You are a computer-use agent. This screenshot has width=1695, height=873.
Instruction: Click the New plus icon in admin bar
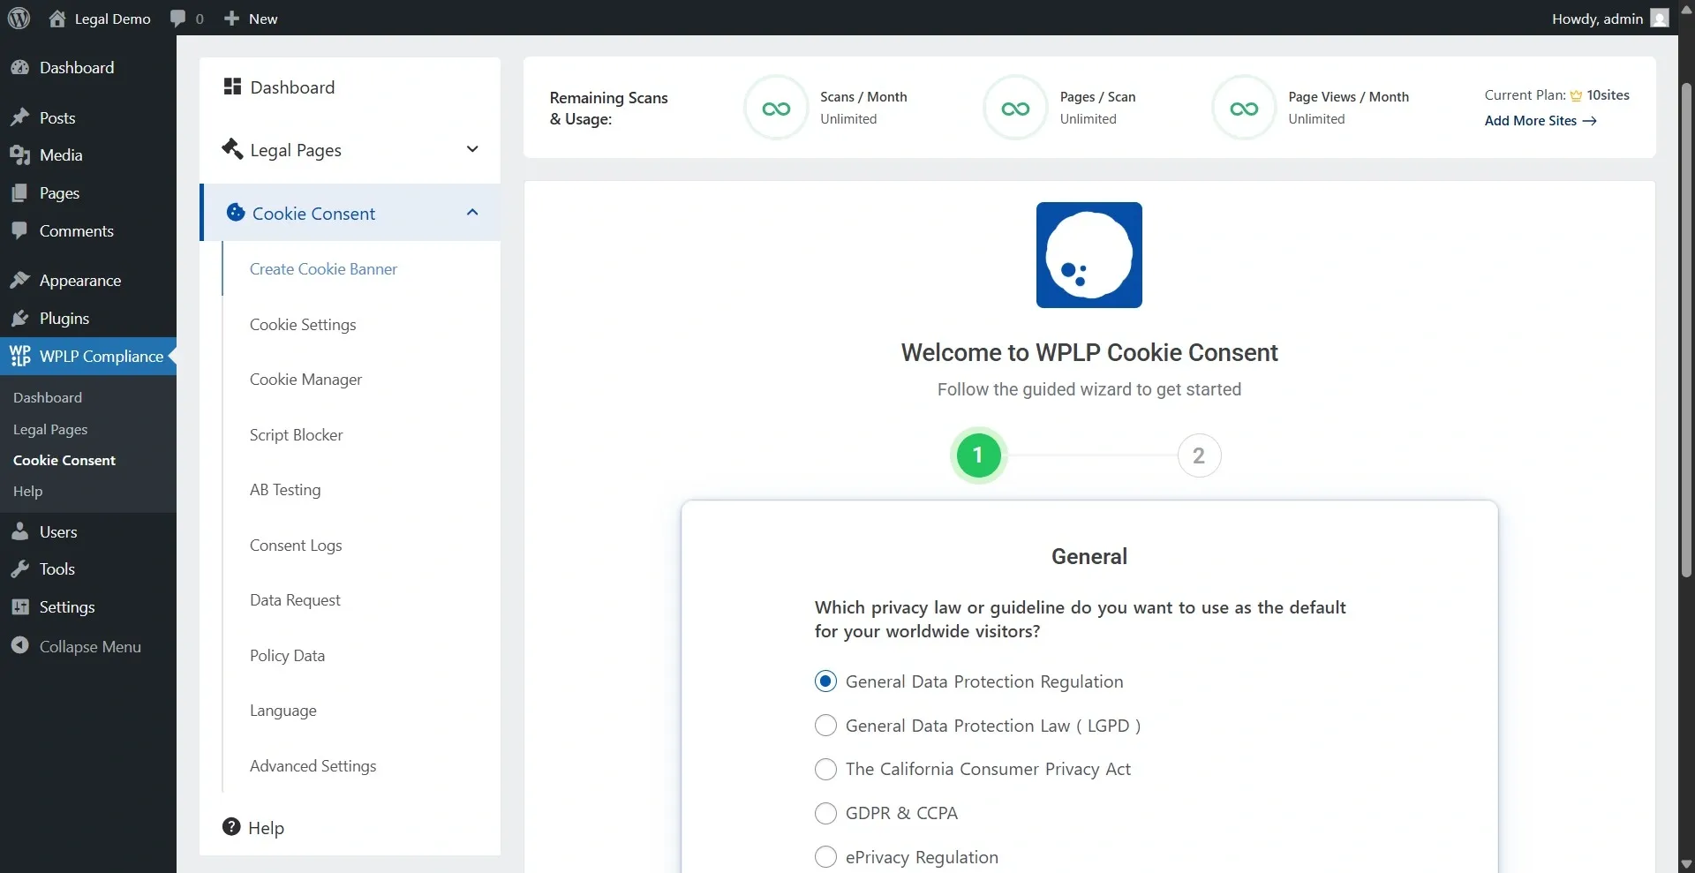point(231,18)
